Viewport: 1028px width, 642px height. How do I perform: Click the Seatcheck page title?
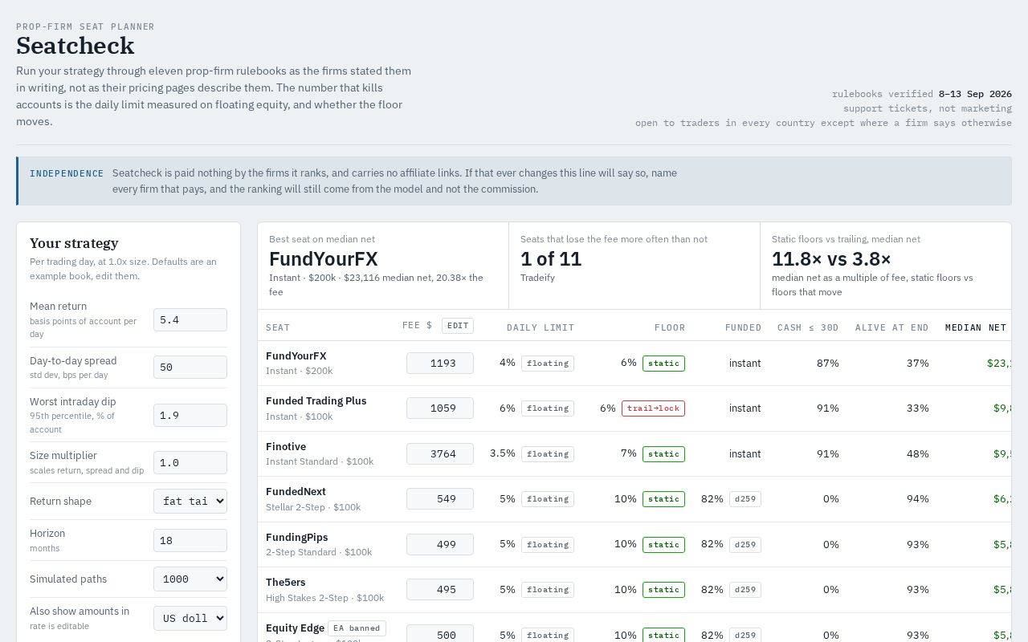tap(75, 46)
